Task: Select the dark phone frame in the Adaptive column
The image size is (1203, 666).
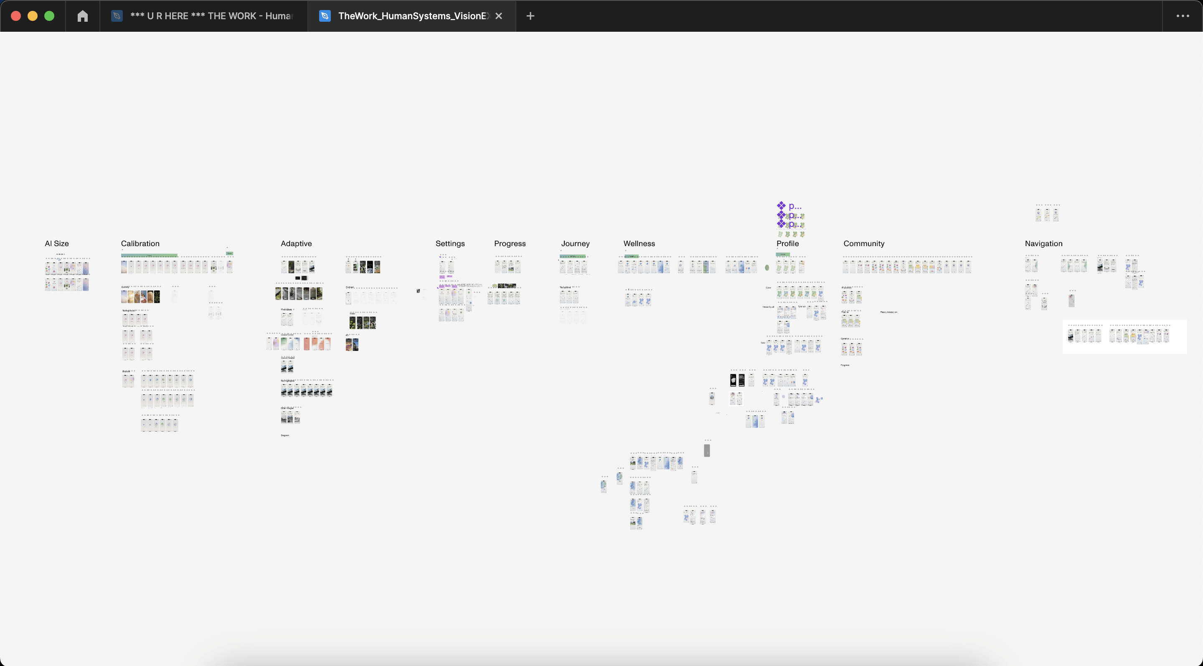Action: pyautogui.click(x=292, y=267)
